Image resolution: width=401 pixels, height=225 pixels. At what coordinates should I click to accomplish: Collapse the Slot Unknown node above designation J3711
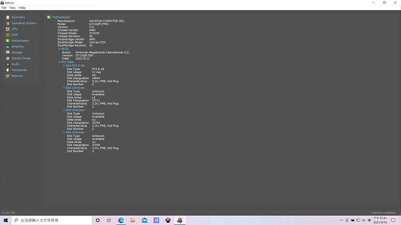coord(64,88)
